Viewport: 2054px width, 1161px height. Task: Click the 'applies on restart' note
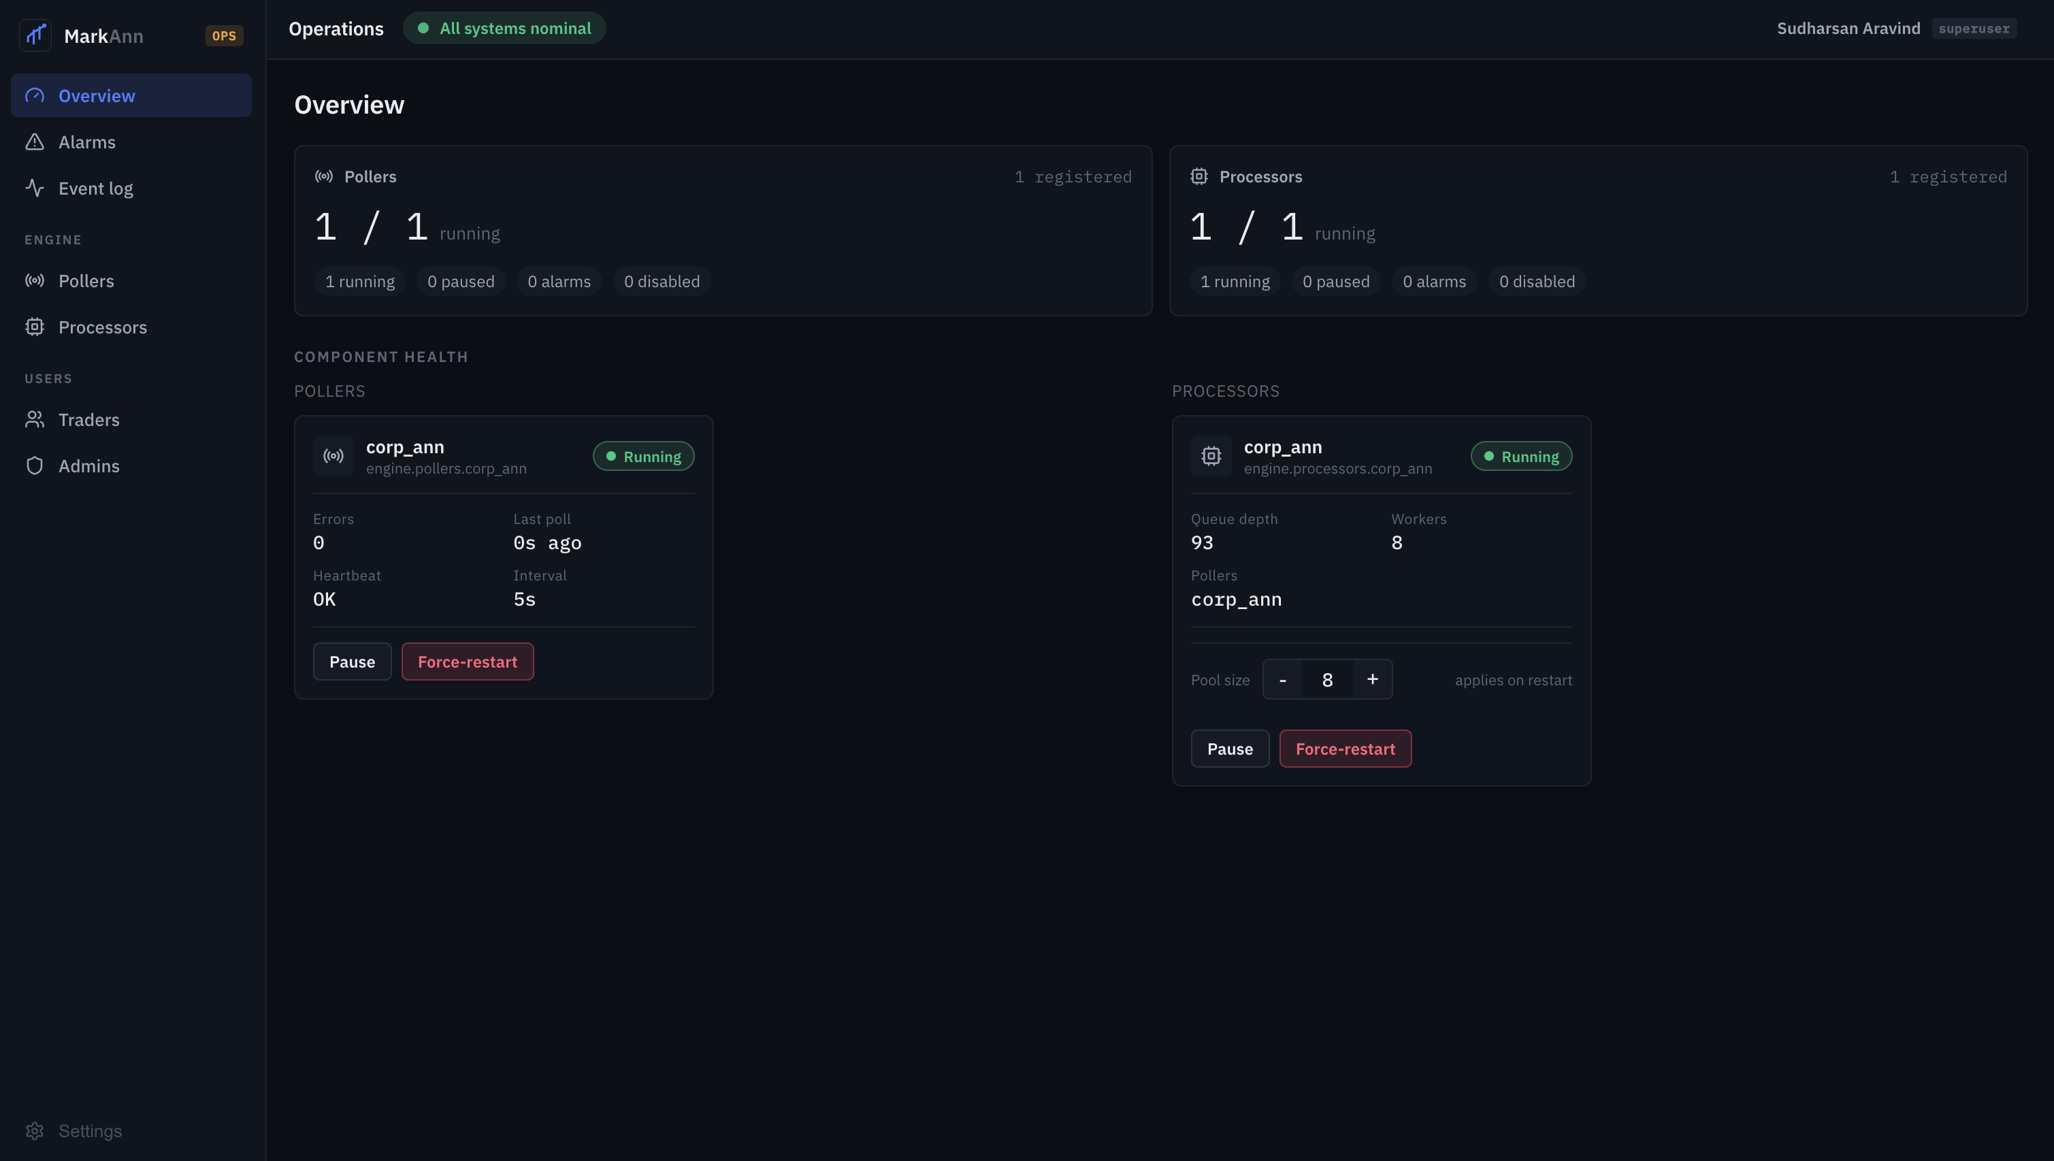[1514, 680]
